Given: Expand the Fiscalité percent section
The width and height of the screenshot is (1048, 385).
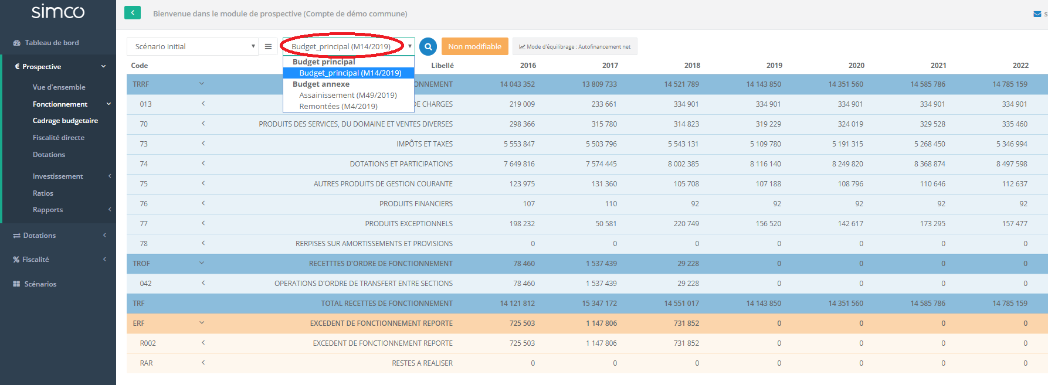Looking at the screenshot, I should (36, 260).
